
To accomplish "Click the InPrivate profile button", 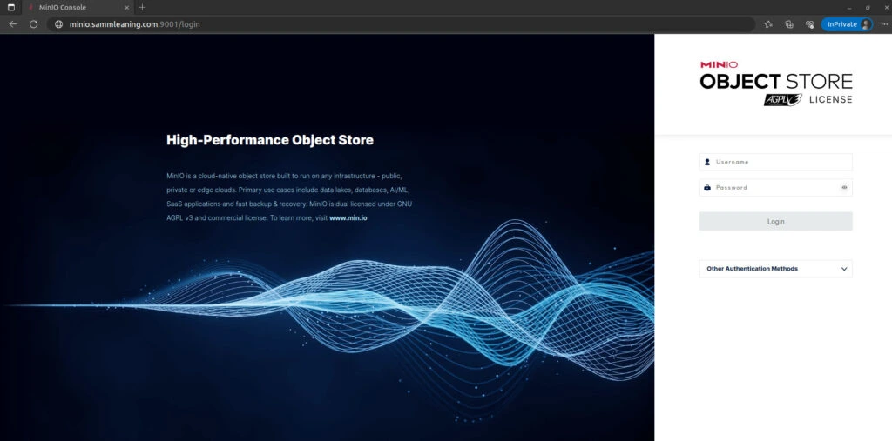I will click(x=847, y=24).
